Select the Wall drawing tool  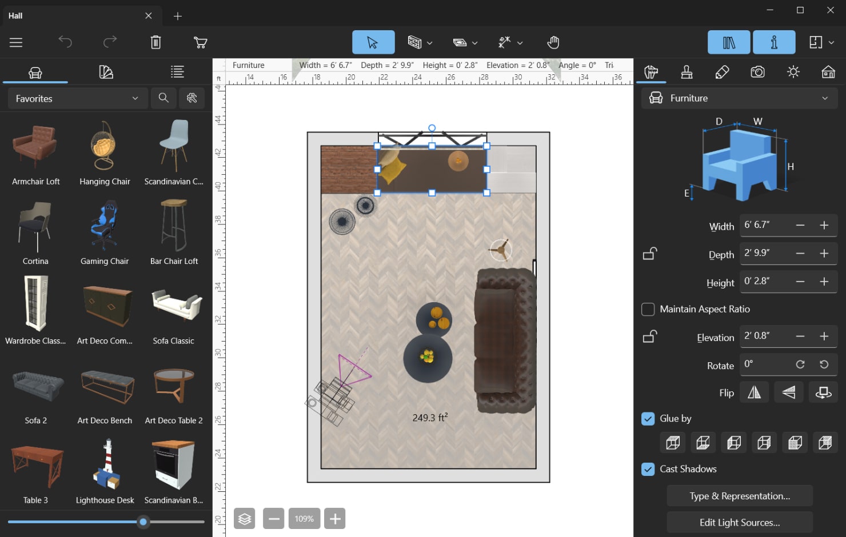click(414, 42)
